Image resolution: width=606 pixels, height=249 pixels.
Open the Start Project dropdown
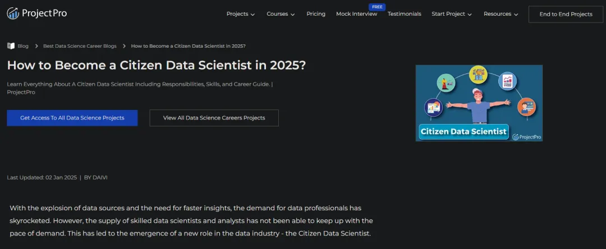pyautogui.click(x=452, y=14)
